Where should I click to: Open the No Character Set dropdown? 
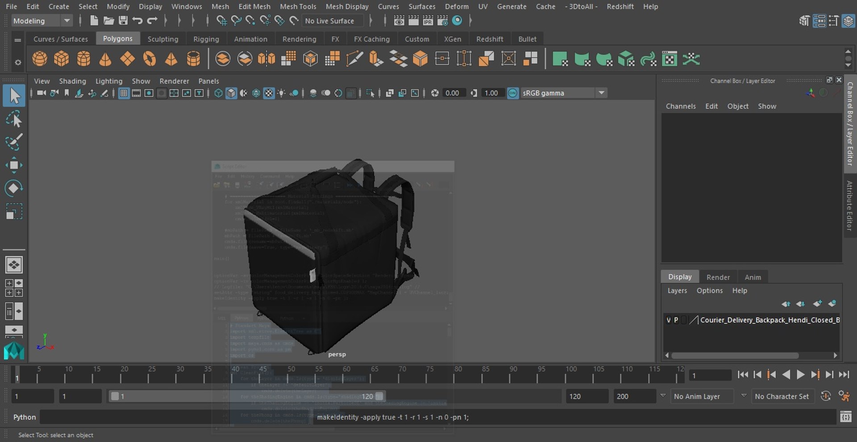(x=783, y=396)
